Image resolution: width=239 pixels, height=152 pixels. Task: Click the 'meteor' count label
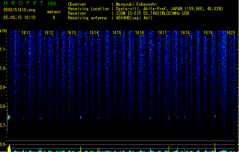pos(54,12)
